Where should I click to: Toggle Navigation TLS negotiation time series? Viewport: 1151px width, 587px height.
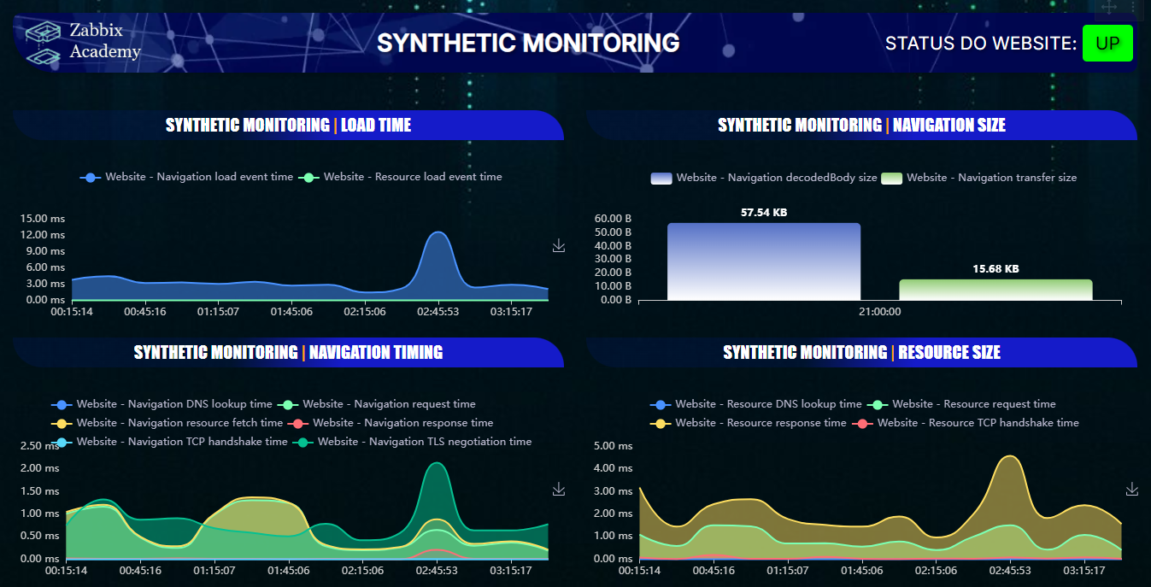(x=412, y=442)
